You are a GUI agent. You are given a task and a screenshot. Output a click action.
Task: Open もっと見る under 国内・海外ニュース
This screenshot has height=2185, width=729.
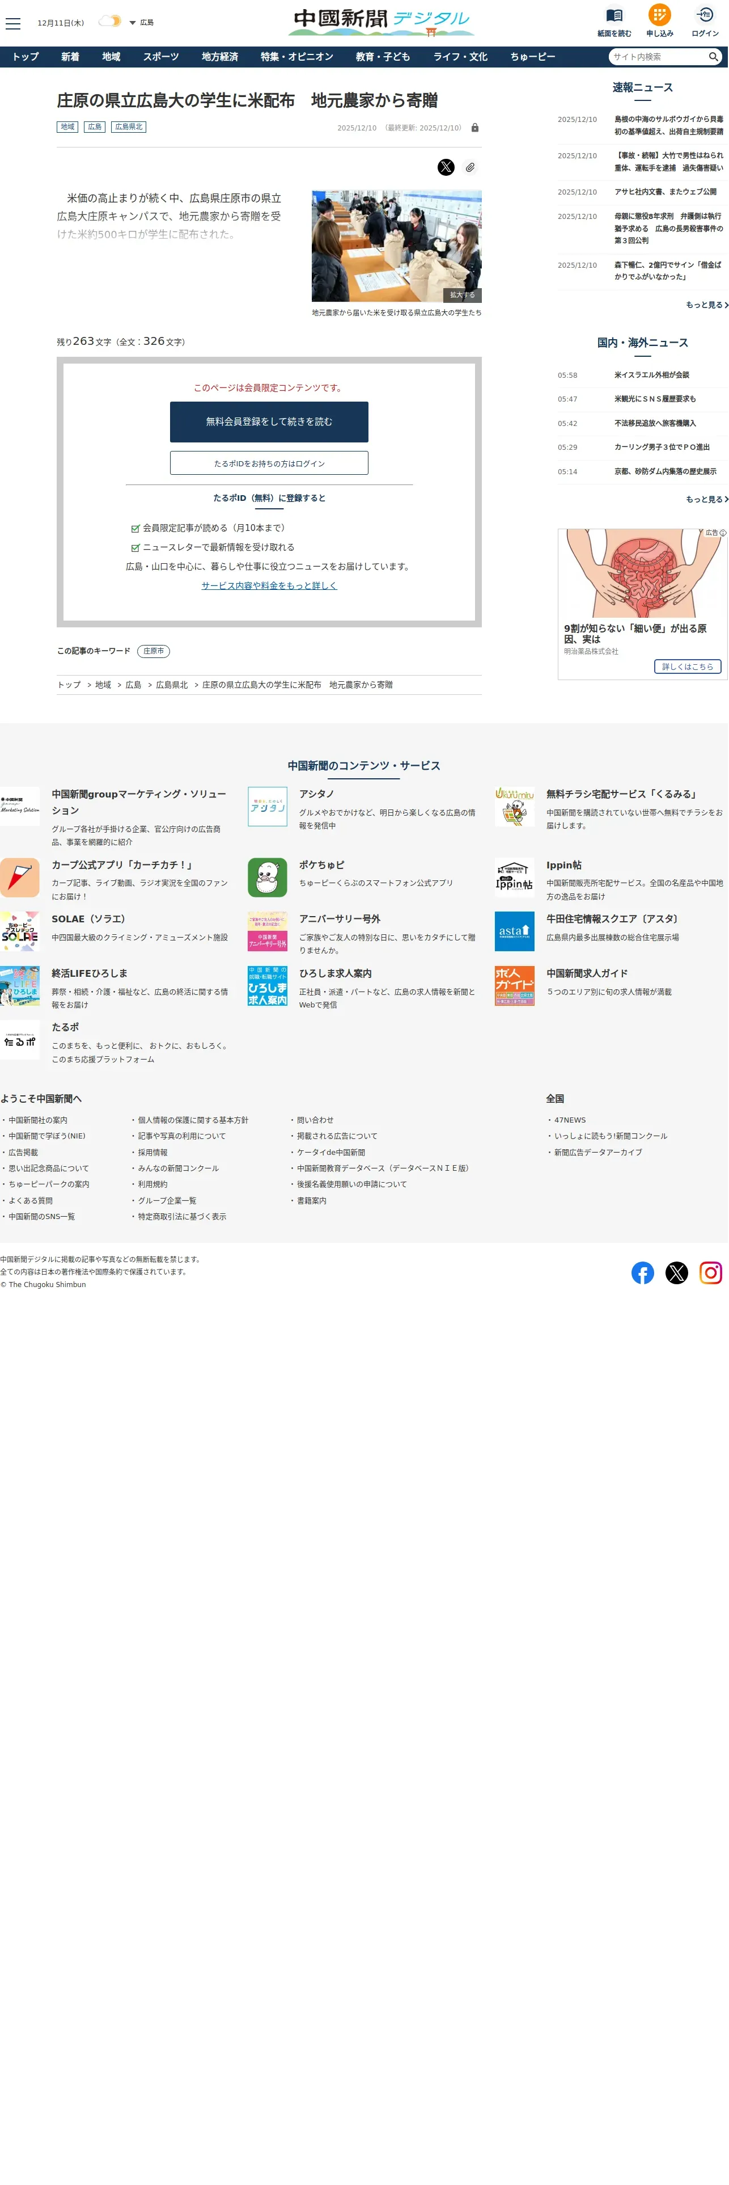coord(707,500)
